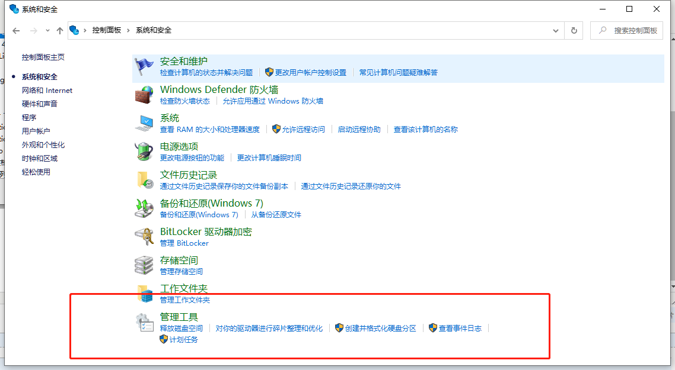Image resolution: width=675 pixels, height=370 pixels.
Task: Click the Power Options battery icon
Action: pyautogui.click(x=144, y=152)
